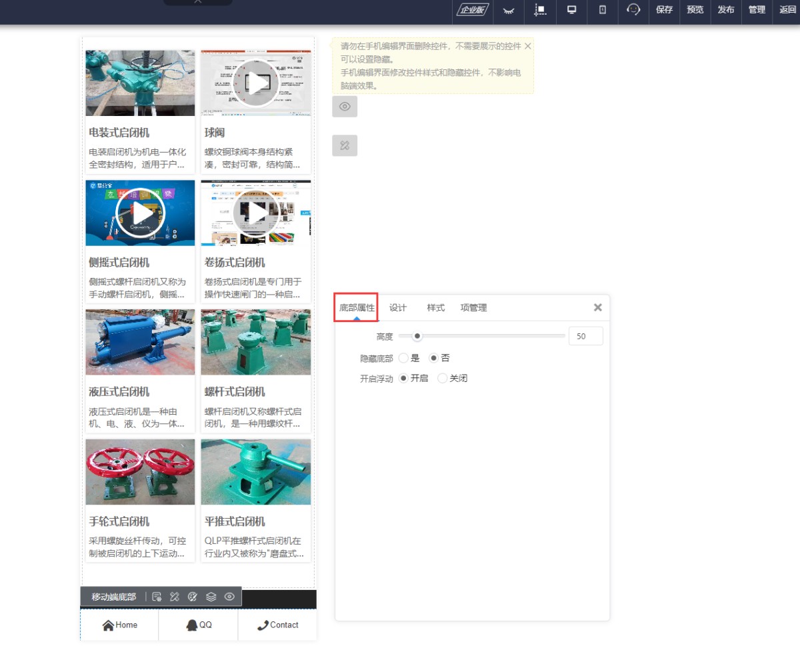This screenshot has width=800, height=646.
Task: Click the 螺杆式启闭机 title text
Action: pyautogui.click(x=235, y=392)
